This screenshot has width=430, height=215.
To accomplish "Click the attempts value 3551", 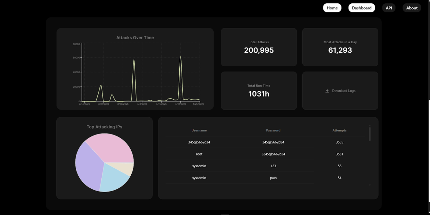I will click(x=339, y=154).
